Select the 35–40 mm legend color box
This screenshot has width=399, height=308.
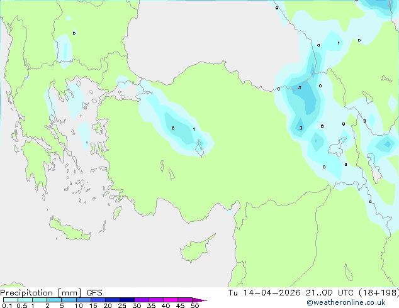click(x=155, y=300)
